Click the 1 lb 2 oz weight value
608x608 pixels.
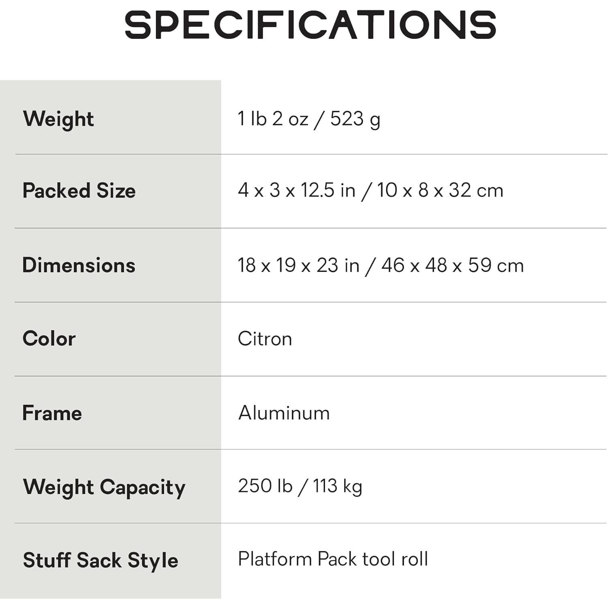coord(273,119)
